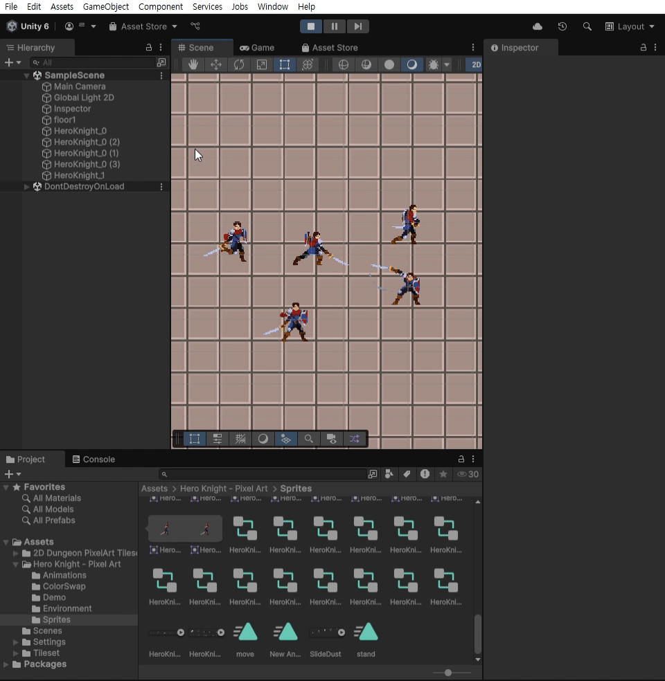Toggle scene effects bug icon

(x=434, y=65)
